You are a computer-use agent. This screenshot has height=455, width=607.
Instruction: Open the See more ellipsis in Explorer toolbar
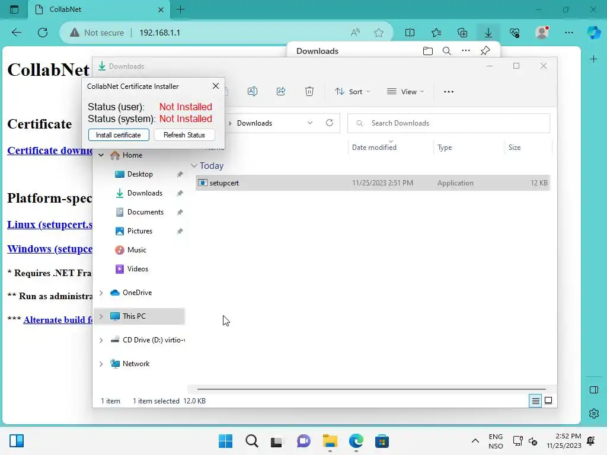click(449, 92)
